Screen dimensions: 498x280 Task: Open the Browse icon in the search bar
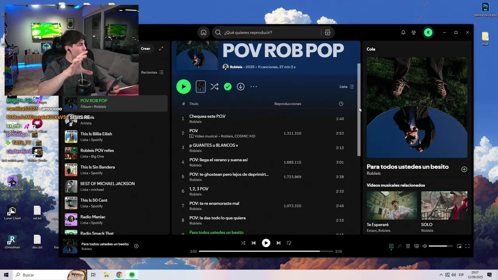(328, 32)
